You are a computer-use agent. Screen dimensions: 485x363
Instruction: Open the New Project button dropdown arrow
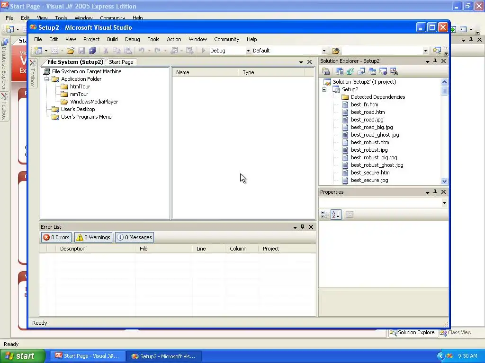46,51
